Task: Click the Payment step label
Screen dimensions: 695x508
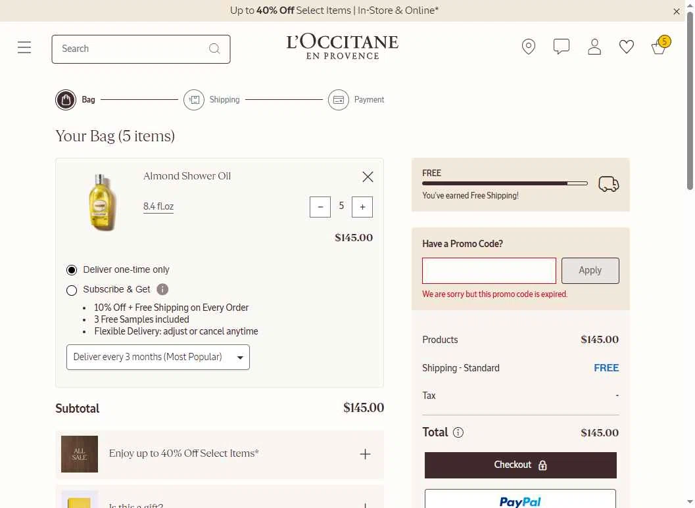Action: pos(369,100)
